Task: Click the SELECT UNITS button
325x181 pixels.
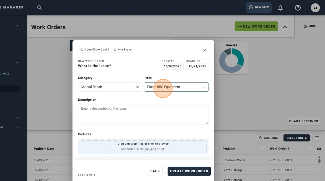Action: pos(297,138)
